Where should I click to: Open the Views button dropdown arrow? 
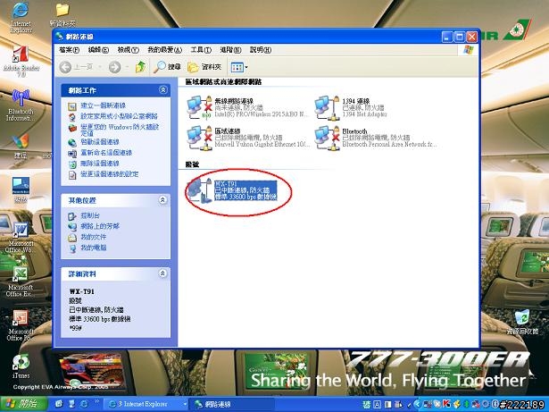pos(246,67)
